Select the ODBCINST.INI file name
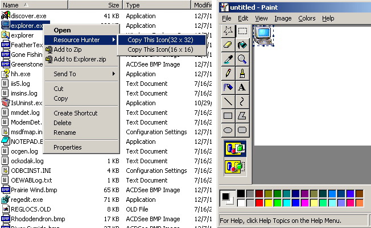 31,171
